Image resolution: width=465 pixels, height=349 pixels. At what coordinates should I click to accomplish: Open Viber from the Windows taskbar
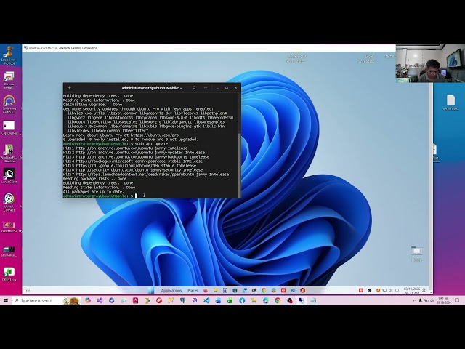(195, 300)
